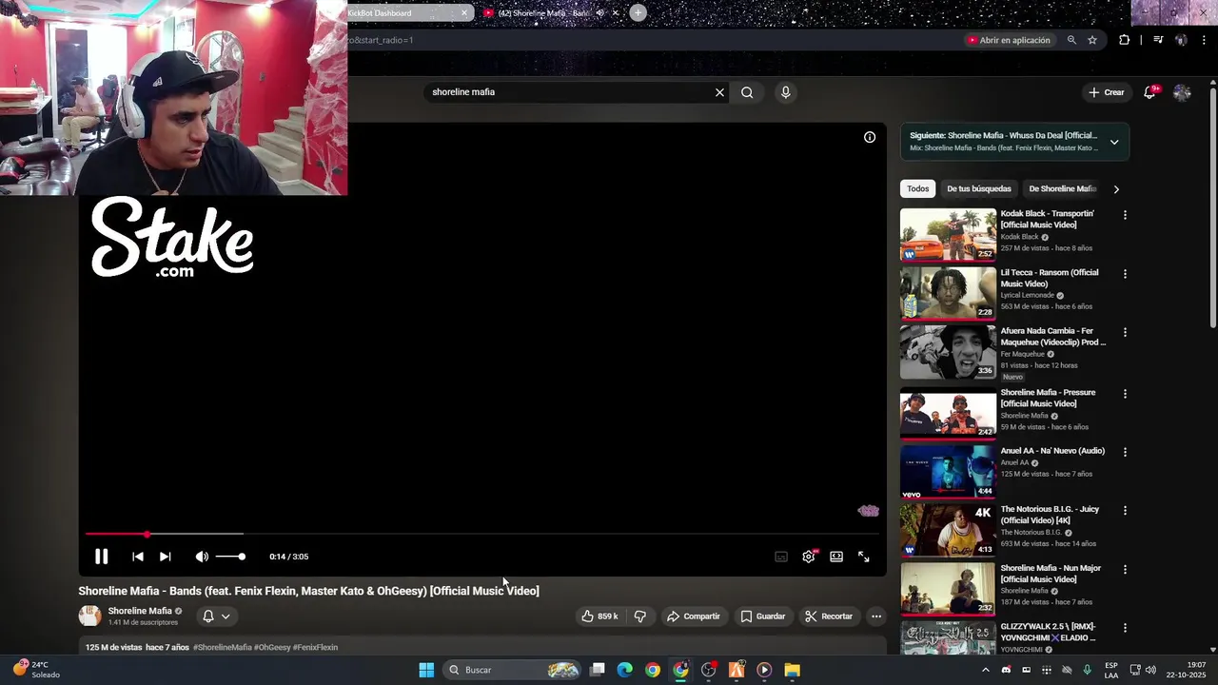1218x685 pixels.
Task: Skip to the previous video
Action: tap(138, 557)
